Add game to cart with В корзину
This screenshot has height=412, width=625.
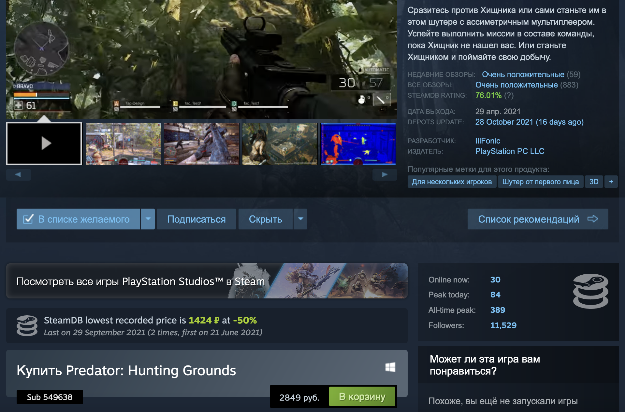(x=362, y=396)
